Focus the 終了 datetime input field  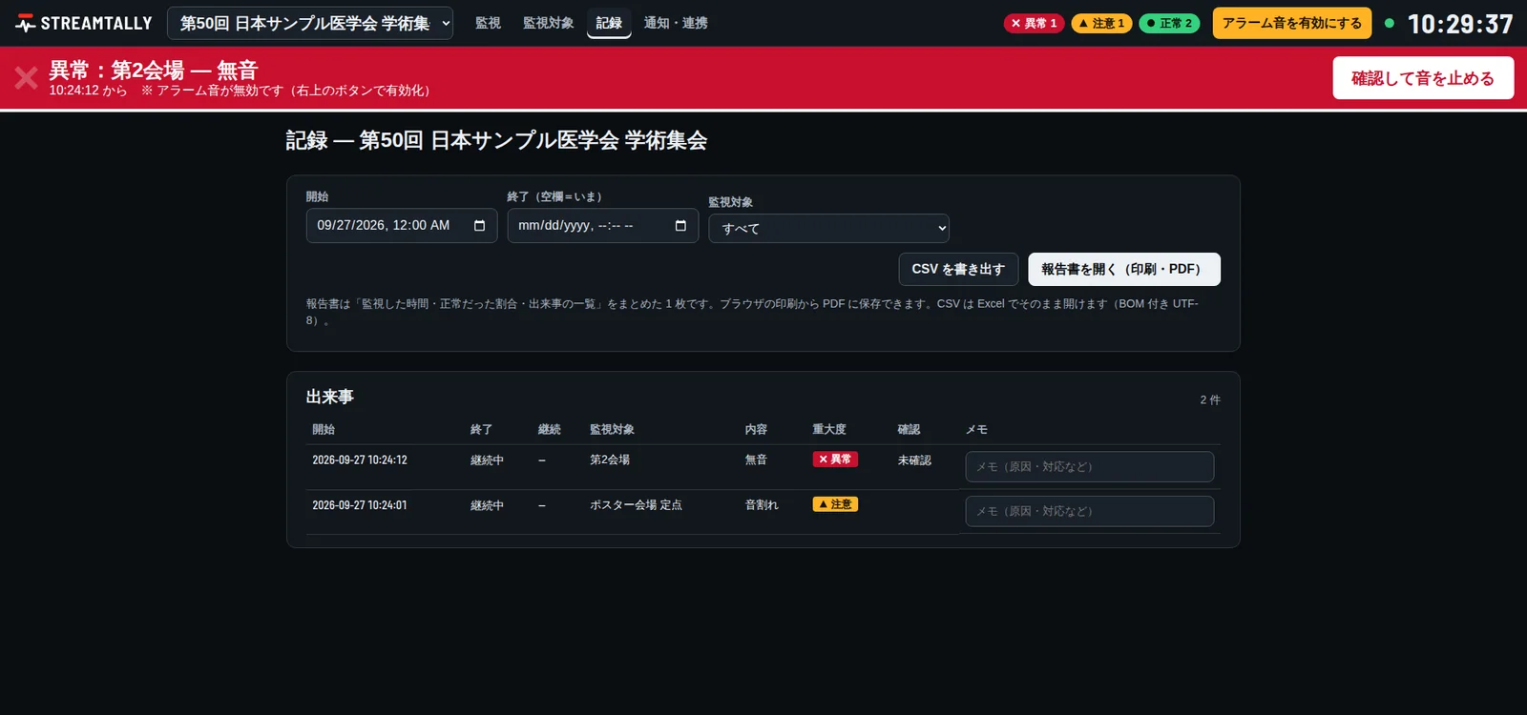tap(603, 226)
